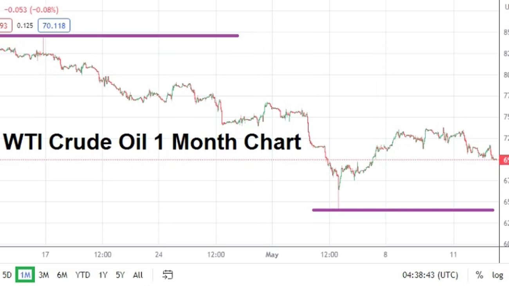The height and width of the screenshot is (286, 509).
Task: Toggle the percent scale option
Action: [x=479, y=275]
